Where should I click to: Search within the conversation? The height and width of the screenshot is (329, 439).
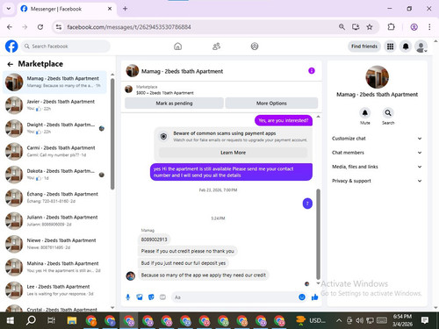[388, 113]
